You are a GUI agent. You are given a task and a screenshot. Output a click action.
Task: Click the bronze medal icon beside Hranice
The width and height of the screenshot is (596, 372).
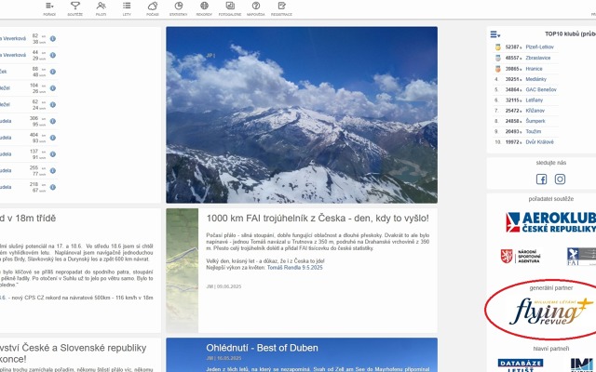pos(497,69)
